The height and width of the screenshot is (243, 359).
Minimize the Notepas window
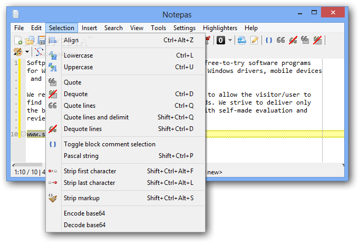point(300,13)
